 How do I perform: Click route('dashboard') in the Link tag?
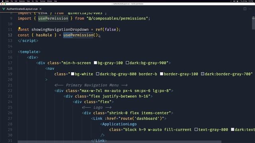pyautogui.click(x=141, y=118)
